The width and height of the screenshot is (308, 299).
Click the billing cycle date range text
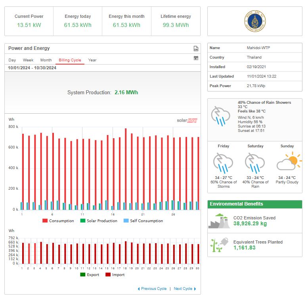click(x=33, y=68)
